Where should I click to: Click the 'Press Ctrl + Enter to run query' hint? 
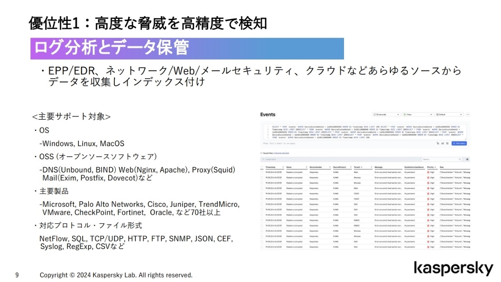(x=279, y=143)
